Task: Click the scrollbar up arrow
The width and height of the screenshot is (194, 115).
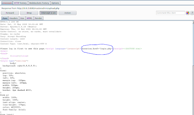Action: [193, 22]
